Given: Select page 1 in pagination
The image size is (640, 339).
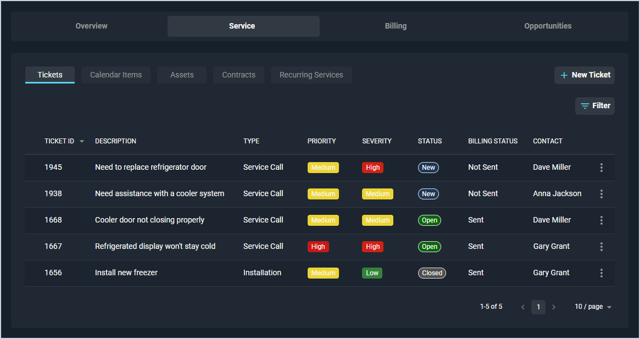Looking at the screenshot, I should [x=538, y=307].
